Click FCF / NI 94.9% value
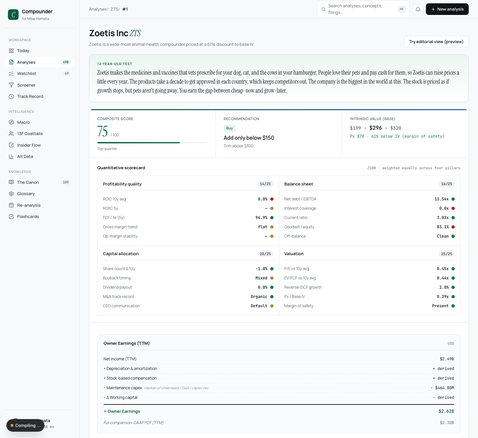 [261, 218]
